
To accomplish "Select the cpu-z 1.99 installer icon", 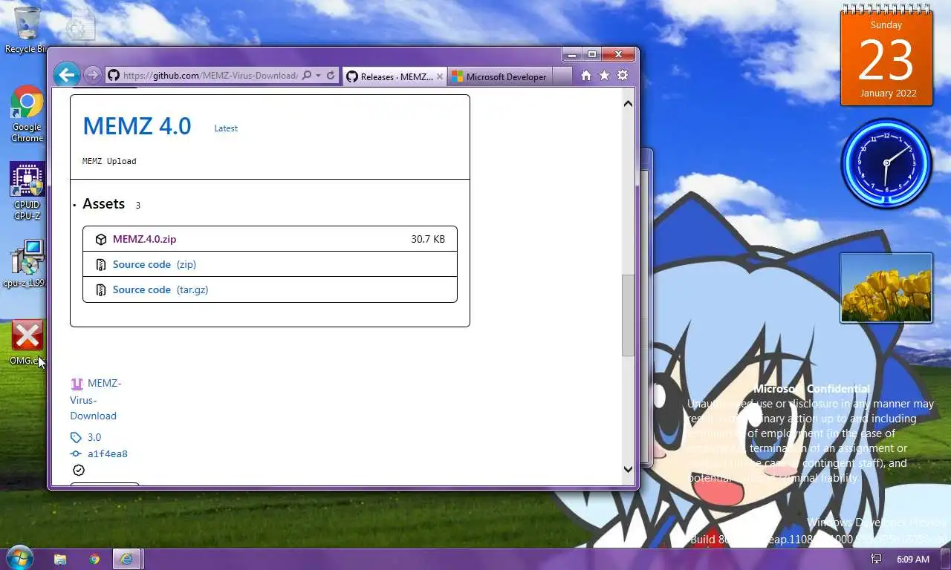I will click(27, 263).
